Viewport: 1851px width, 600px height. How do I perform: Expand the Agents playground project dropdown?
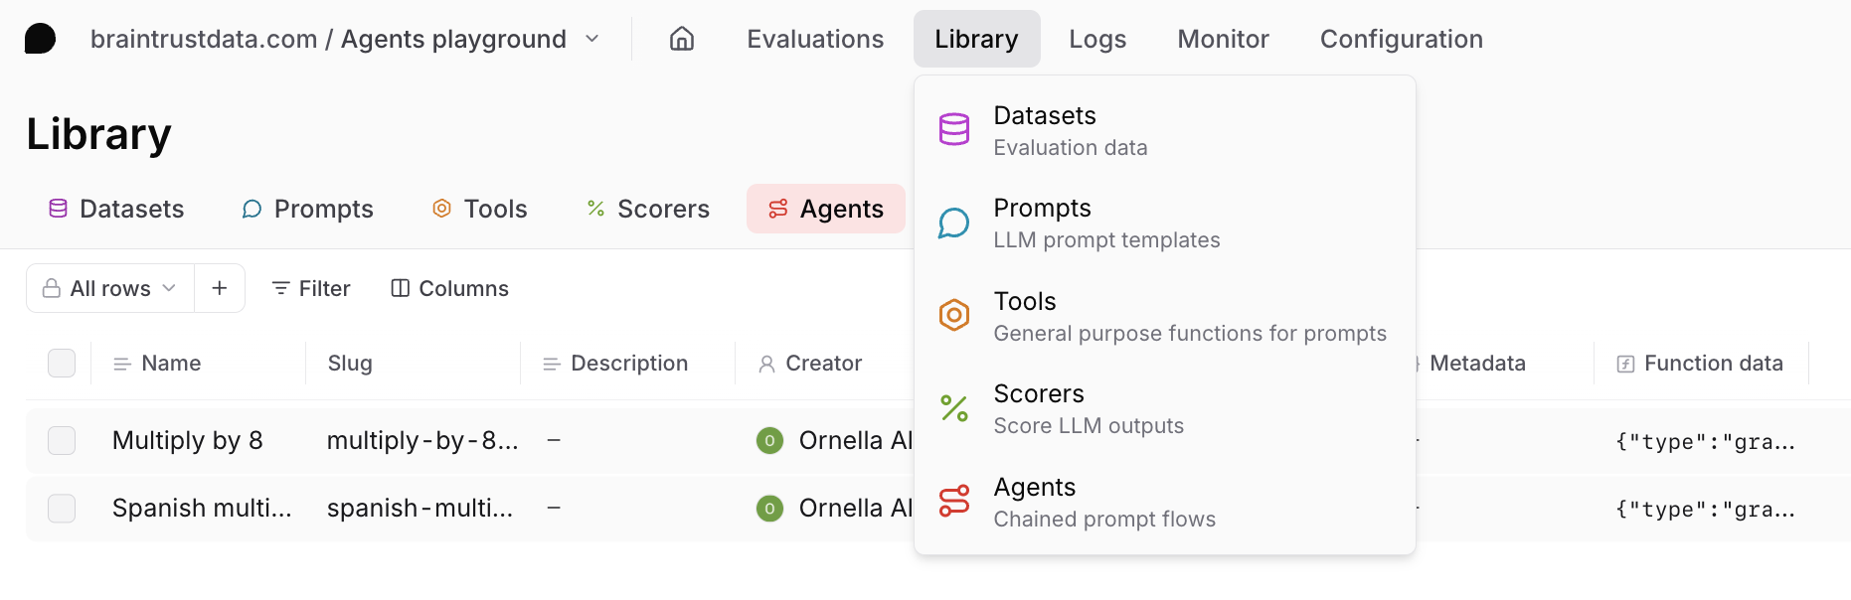(x=591, y=39)
